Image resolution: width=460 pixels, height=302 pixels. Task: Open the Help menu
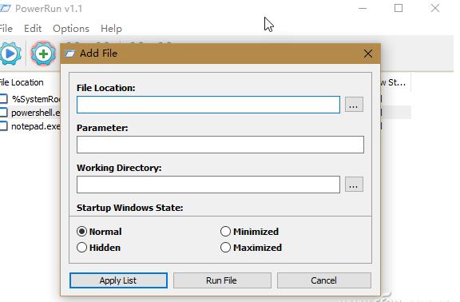(111, 29)
